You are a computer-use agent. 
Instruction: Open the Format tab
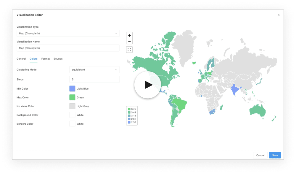tap(45, 59)
